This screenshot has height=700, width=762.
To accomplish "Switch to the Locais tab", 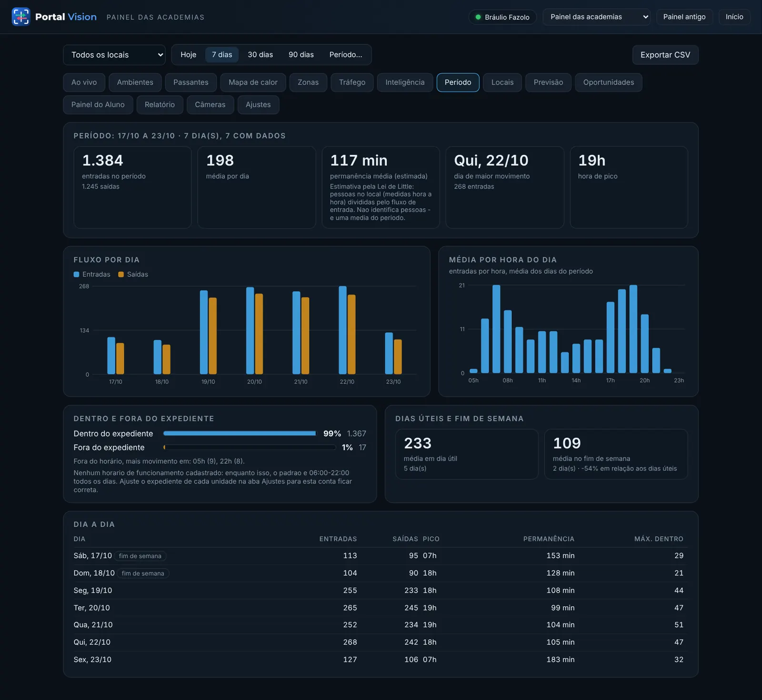I will pyautogui.click(x=502, y=82).
